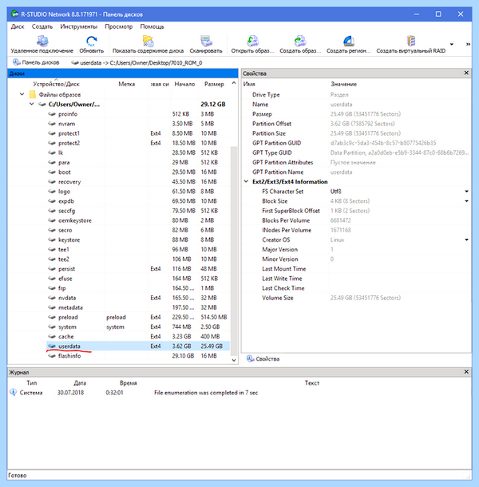Open the Инструменты menu
This screenshot has height=487, width=479.
pyautogui.click(x=78, y=26)
